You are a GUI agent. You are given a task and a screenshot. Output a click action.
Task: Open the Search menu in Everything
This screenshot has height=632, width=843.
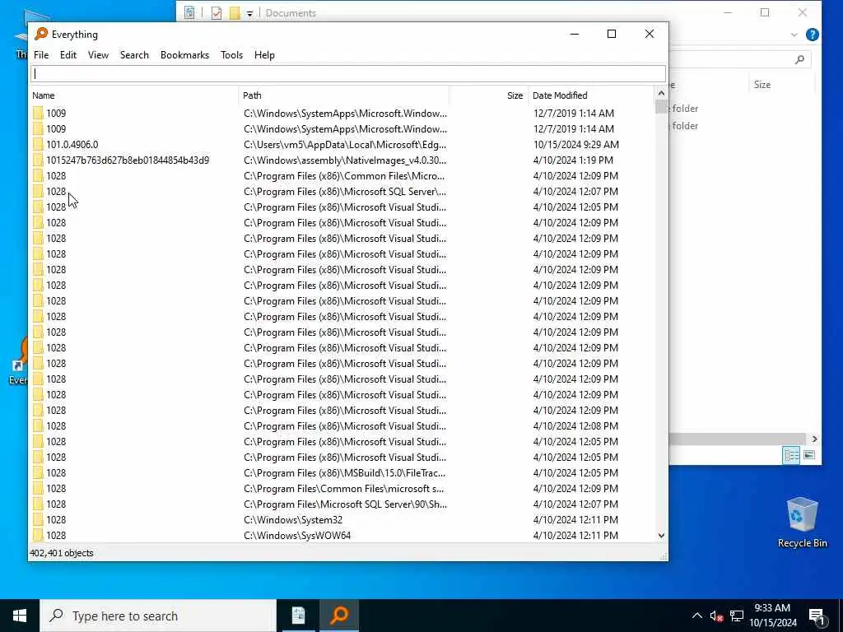pos(134,55)
